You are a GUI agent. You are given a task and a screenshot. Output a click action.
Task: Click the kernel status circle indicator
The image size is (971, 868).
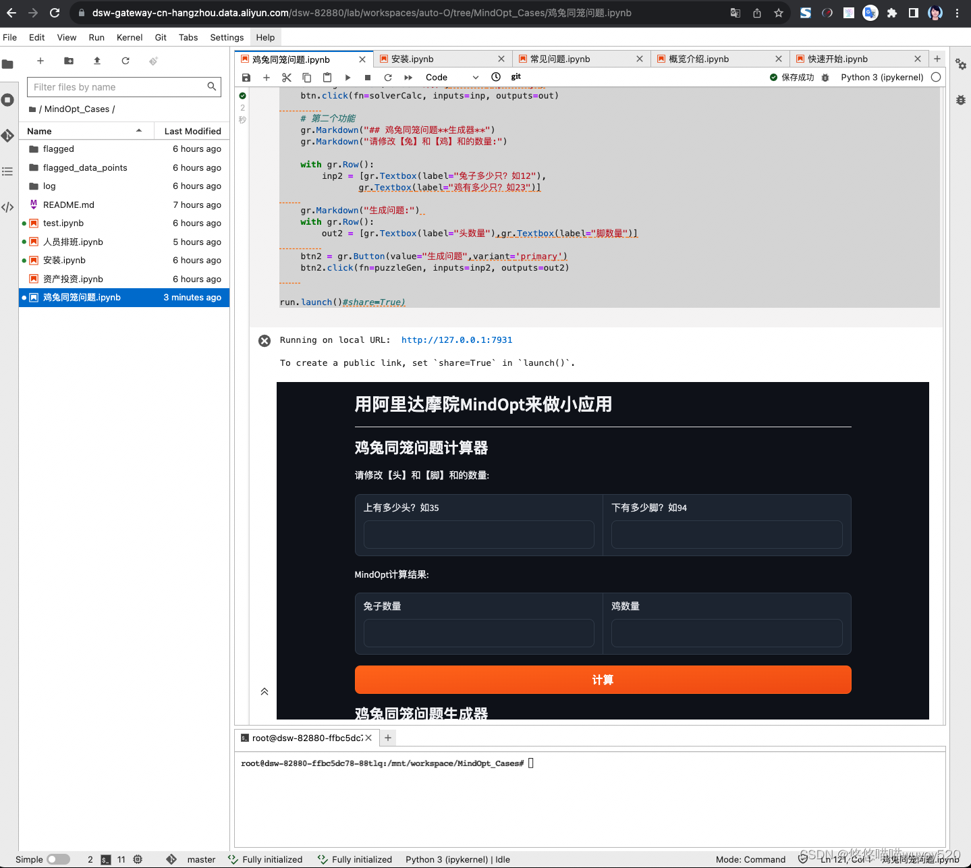click(x=936, y=77)
